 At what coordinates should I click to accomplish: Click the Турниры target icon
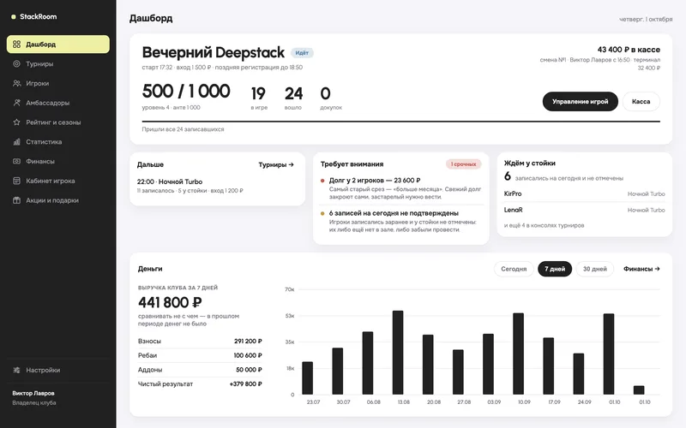16,63
